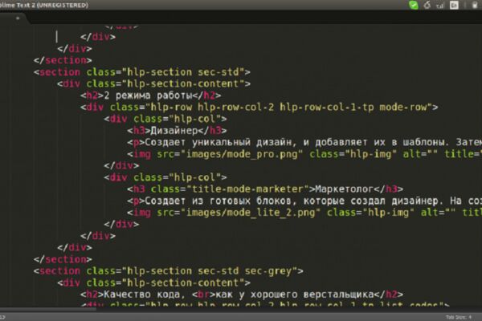Click the first 'hlp-section-content' class value
The image size is (482, 321).
183,83
